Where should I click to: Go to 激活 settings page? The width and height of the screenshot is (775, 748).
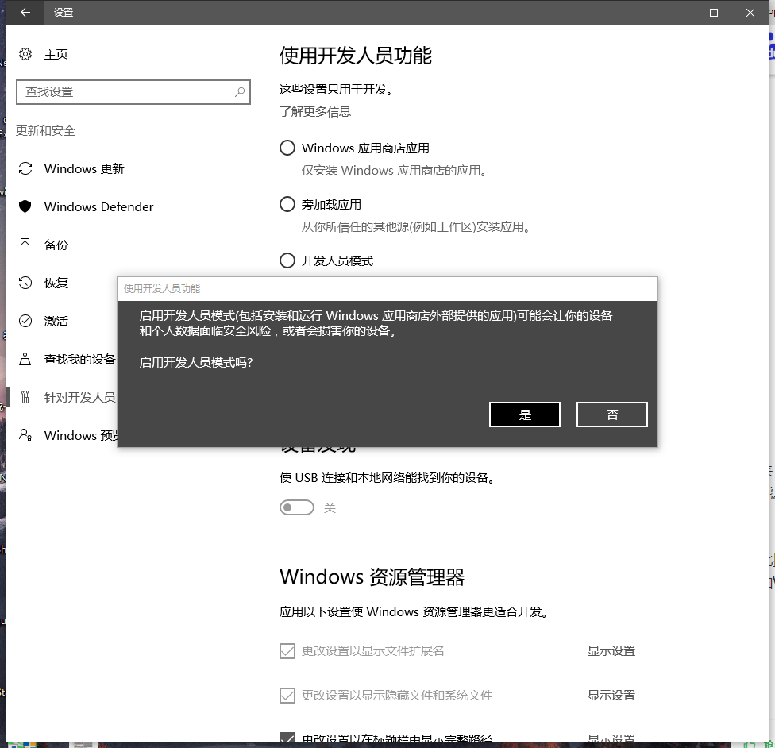pyautogui.click(x=56, y=321)
